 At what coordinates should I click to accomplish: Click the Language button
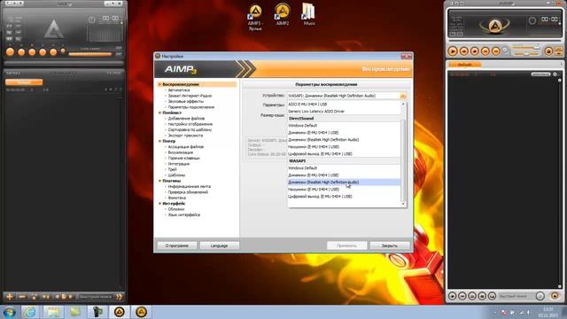click(219, 245)
